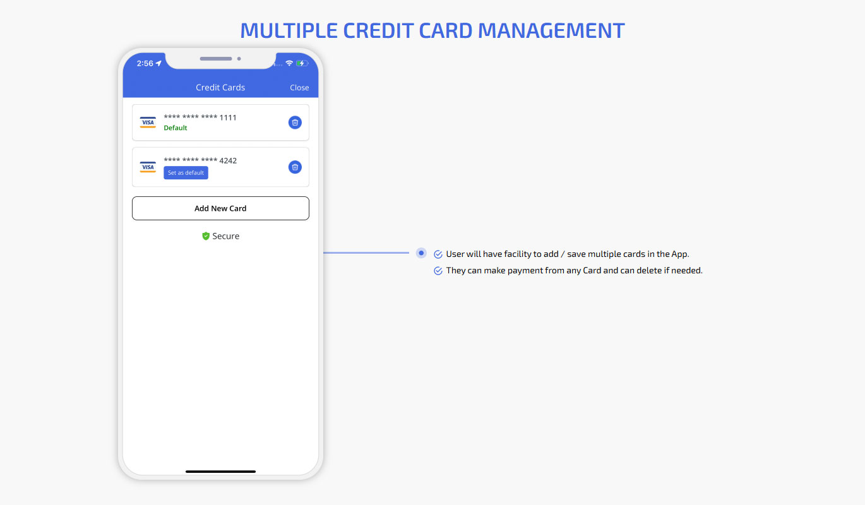The width and height of the screenshot is (865, 505).
Task: Delete the card ending in 4242
Action: 295,167
